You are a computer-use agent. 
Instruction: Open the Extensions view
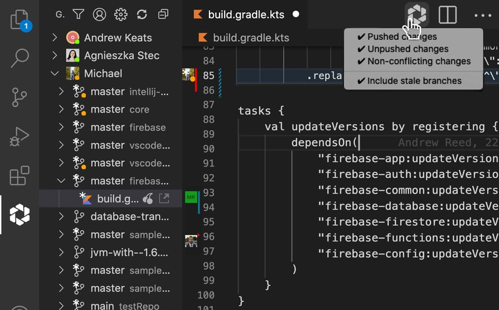coord(19,176)
